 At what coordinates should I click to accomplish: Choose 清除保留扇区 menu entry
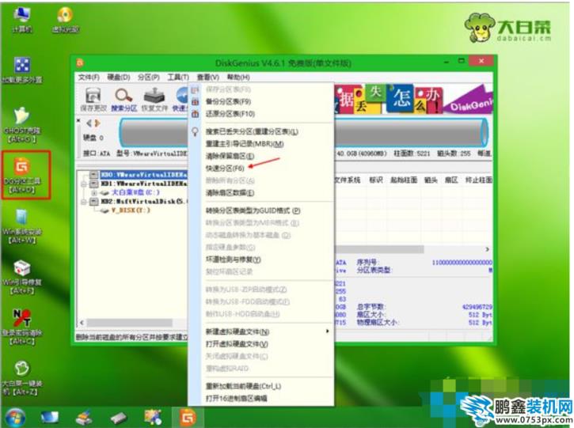[230, 156]
